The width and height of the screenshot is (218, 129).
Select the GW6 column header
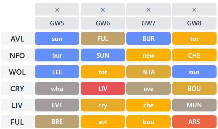click(x=103, y=23)
